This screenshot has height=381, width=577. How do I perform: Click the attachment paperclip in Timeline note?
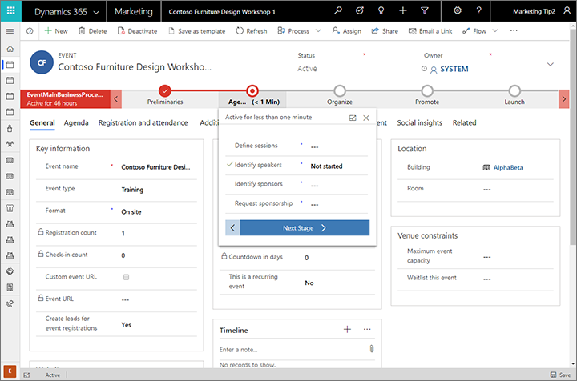click(372, 349)
